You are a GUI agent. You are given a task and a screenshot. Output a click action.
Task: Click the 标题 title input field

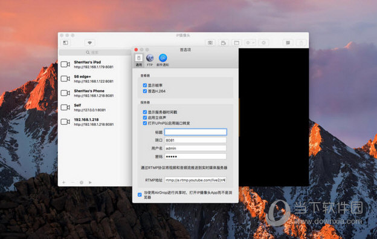(x=196, y=132)
